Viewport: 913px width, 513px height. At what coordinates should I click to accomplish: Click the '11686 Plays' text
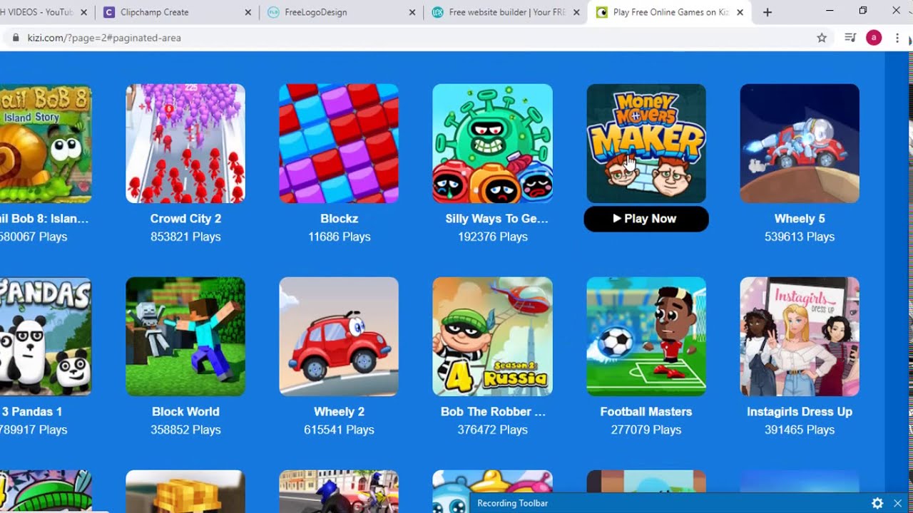(339, 237)
